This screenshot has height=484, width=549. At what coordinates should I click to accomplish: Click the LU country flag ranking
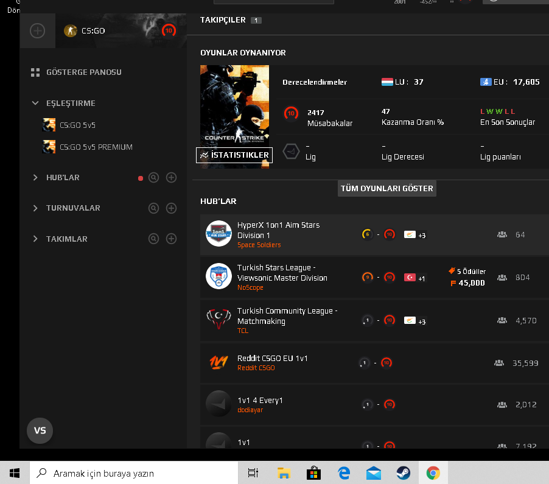pos(387,82)
